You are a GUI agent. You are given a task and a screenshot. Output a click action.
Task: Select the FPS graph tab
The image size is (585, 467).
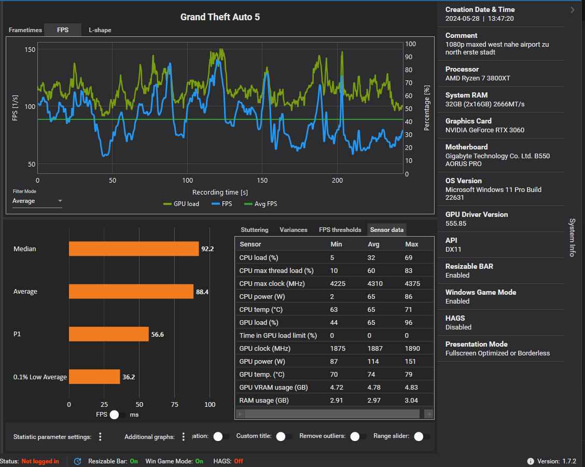(63, 30)
